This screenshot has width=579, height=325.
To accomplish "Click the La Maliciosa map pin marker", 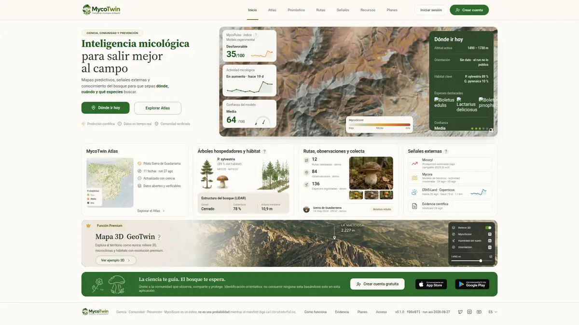I will click(x=334, y=238).
